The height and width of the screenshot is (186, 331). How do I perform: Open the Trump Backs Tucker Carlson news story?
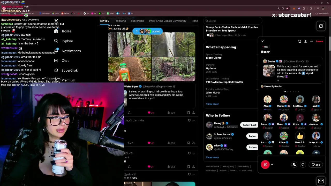[232, 29]
